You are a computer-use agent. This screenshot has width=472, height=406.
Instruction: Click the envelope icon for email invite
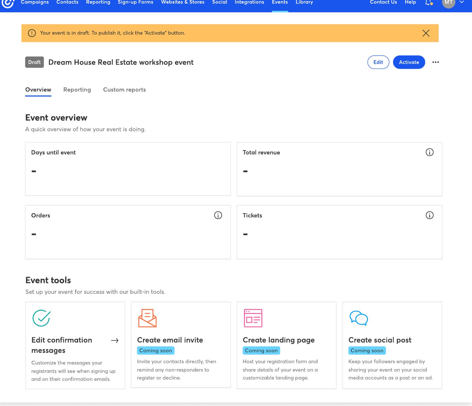point(147,318)
